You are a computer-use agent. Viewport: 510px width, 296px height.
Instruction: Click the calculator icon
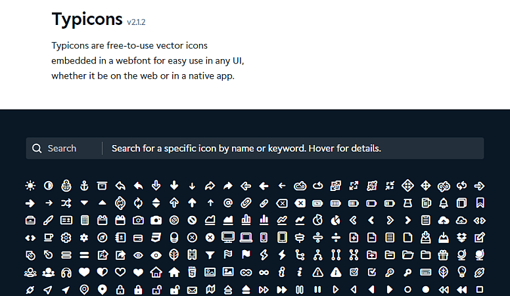[x=85, y=221]
